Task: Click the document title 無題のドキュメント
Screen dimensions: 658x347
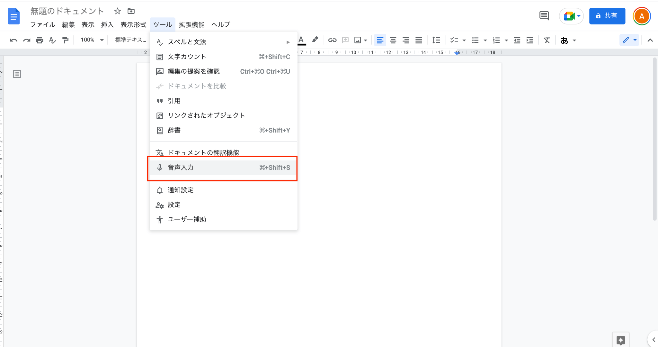Action: [67, 11]
